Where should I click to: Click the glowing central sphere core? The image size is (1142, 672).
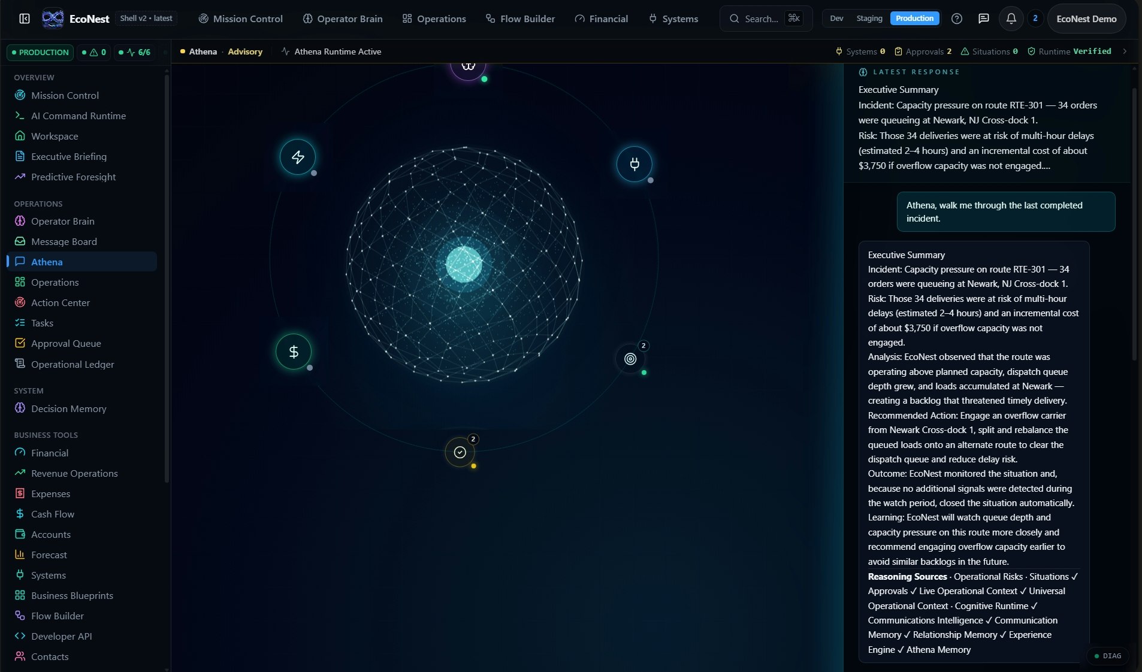click(464, 264)
